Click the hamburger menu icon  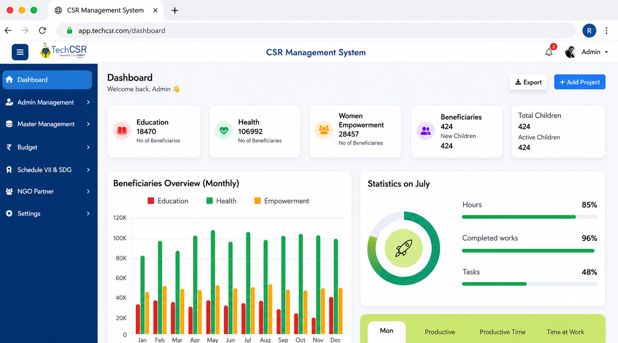20,52
